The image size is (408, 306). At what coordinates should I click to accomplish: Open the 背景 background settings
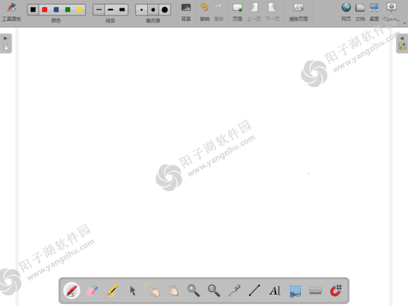(x=186, y=11)
